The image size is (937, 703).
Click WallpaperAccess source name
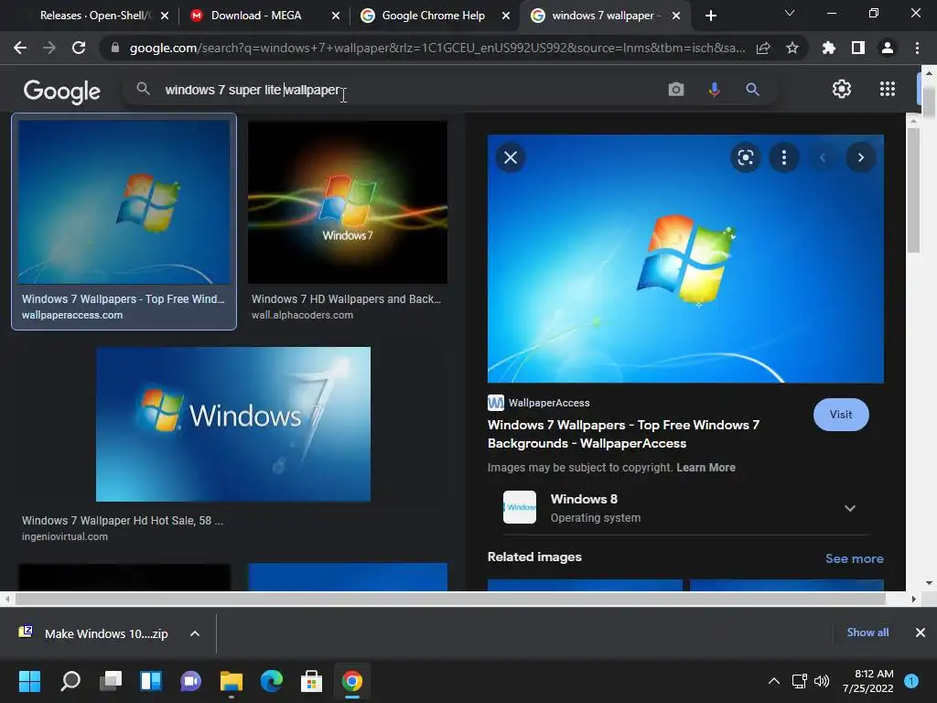pos(549,403)
